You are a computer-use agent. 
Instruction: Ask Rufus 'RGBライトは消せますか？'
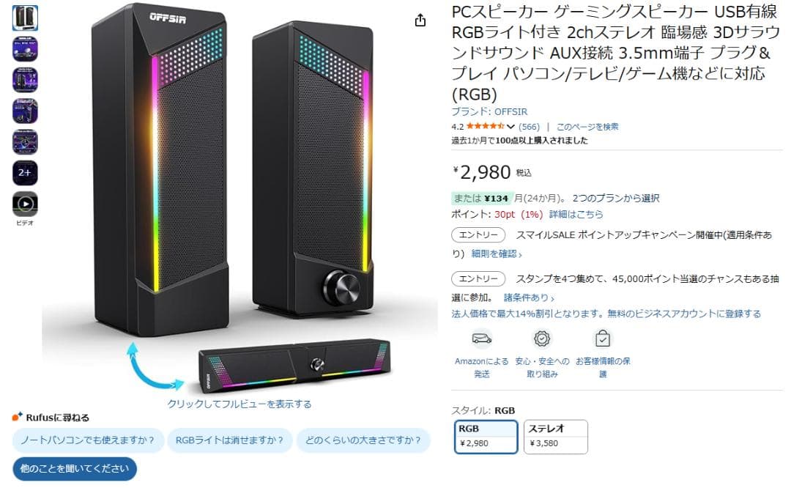[229, 440]
